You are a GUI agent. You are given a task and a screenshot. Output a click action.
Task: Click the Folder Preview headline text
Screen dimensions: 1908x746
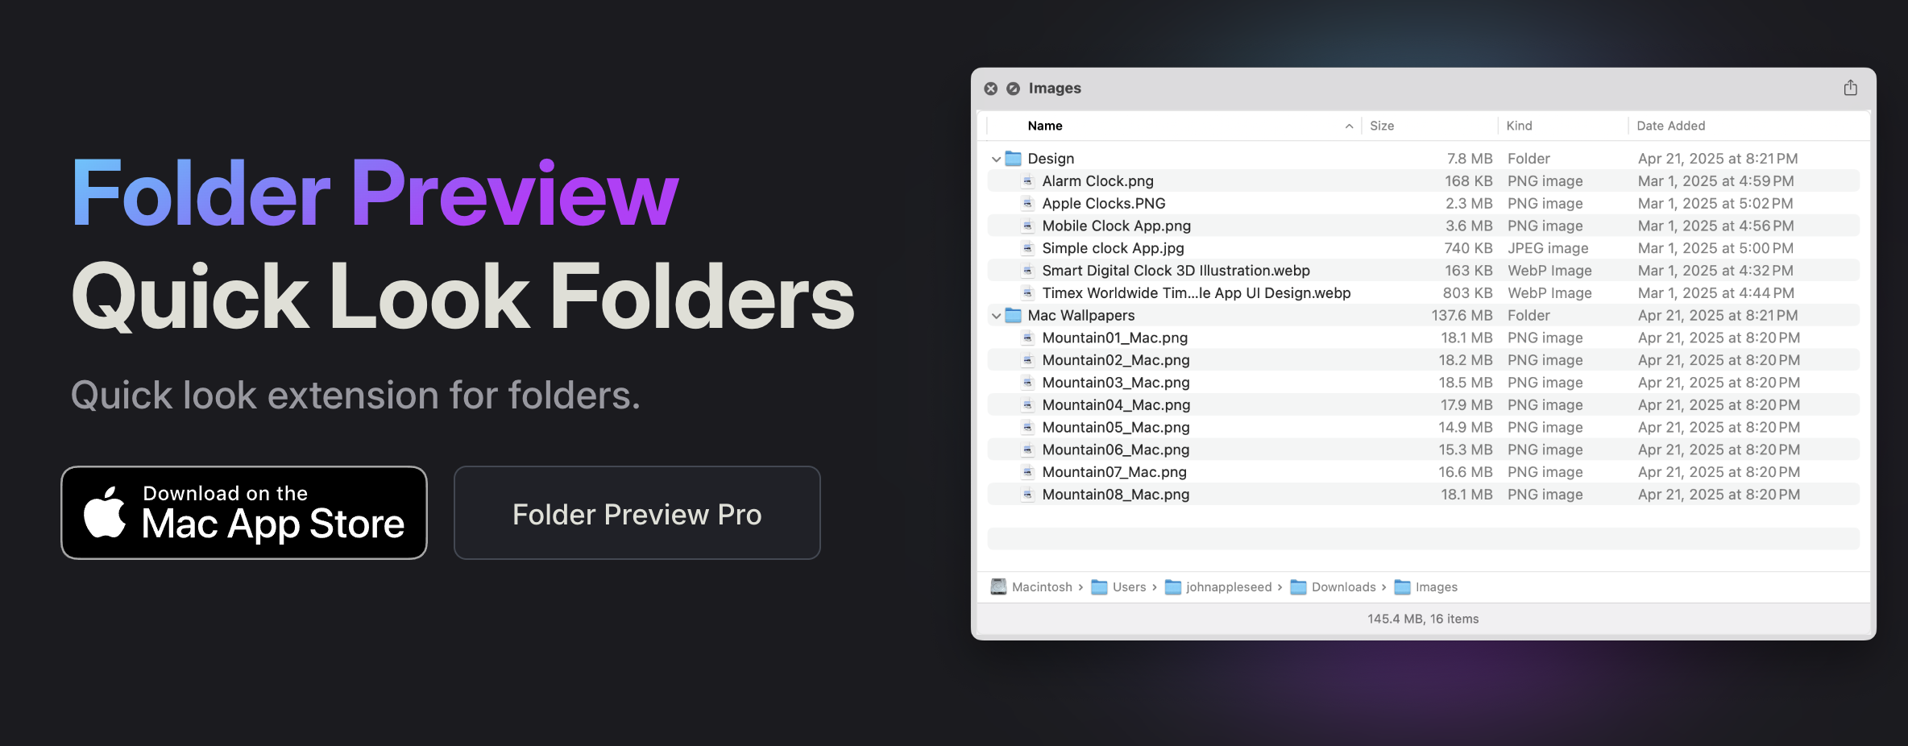(x=375, y=193)
